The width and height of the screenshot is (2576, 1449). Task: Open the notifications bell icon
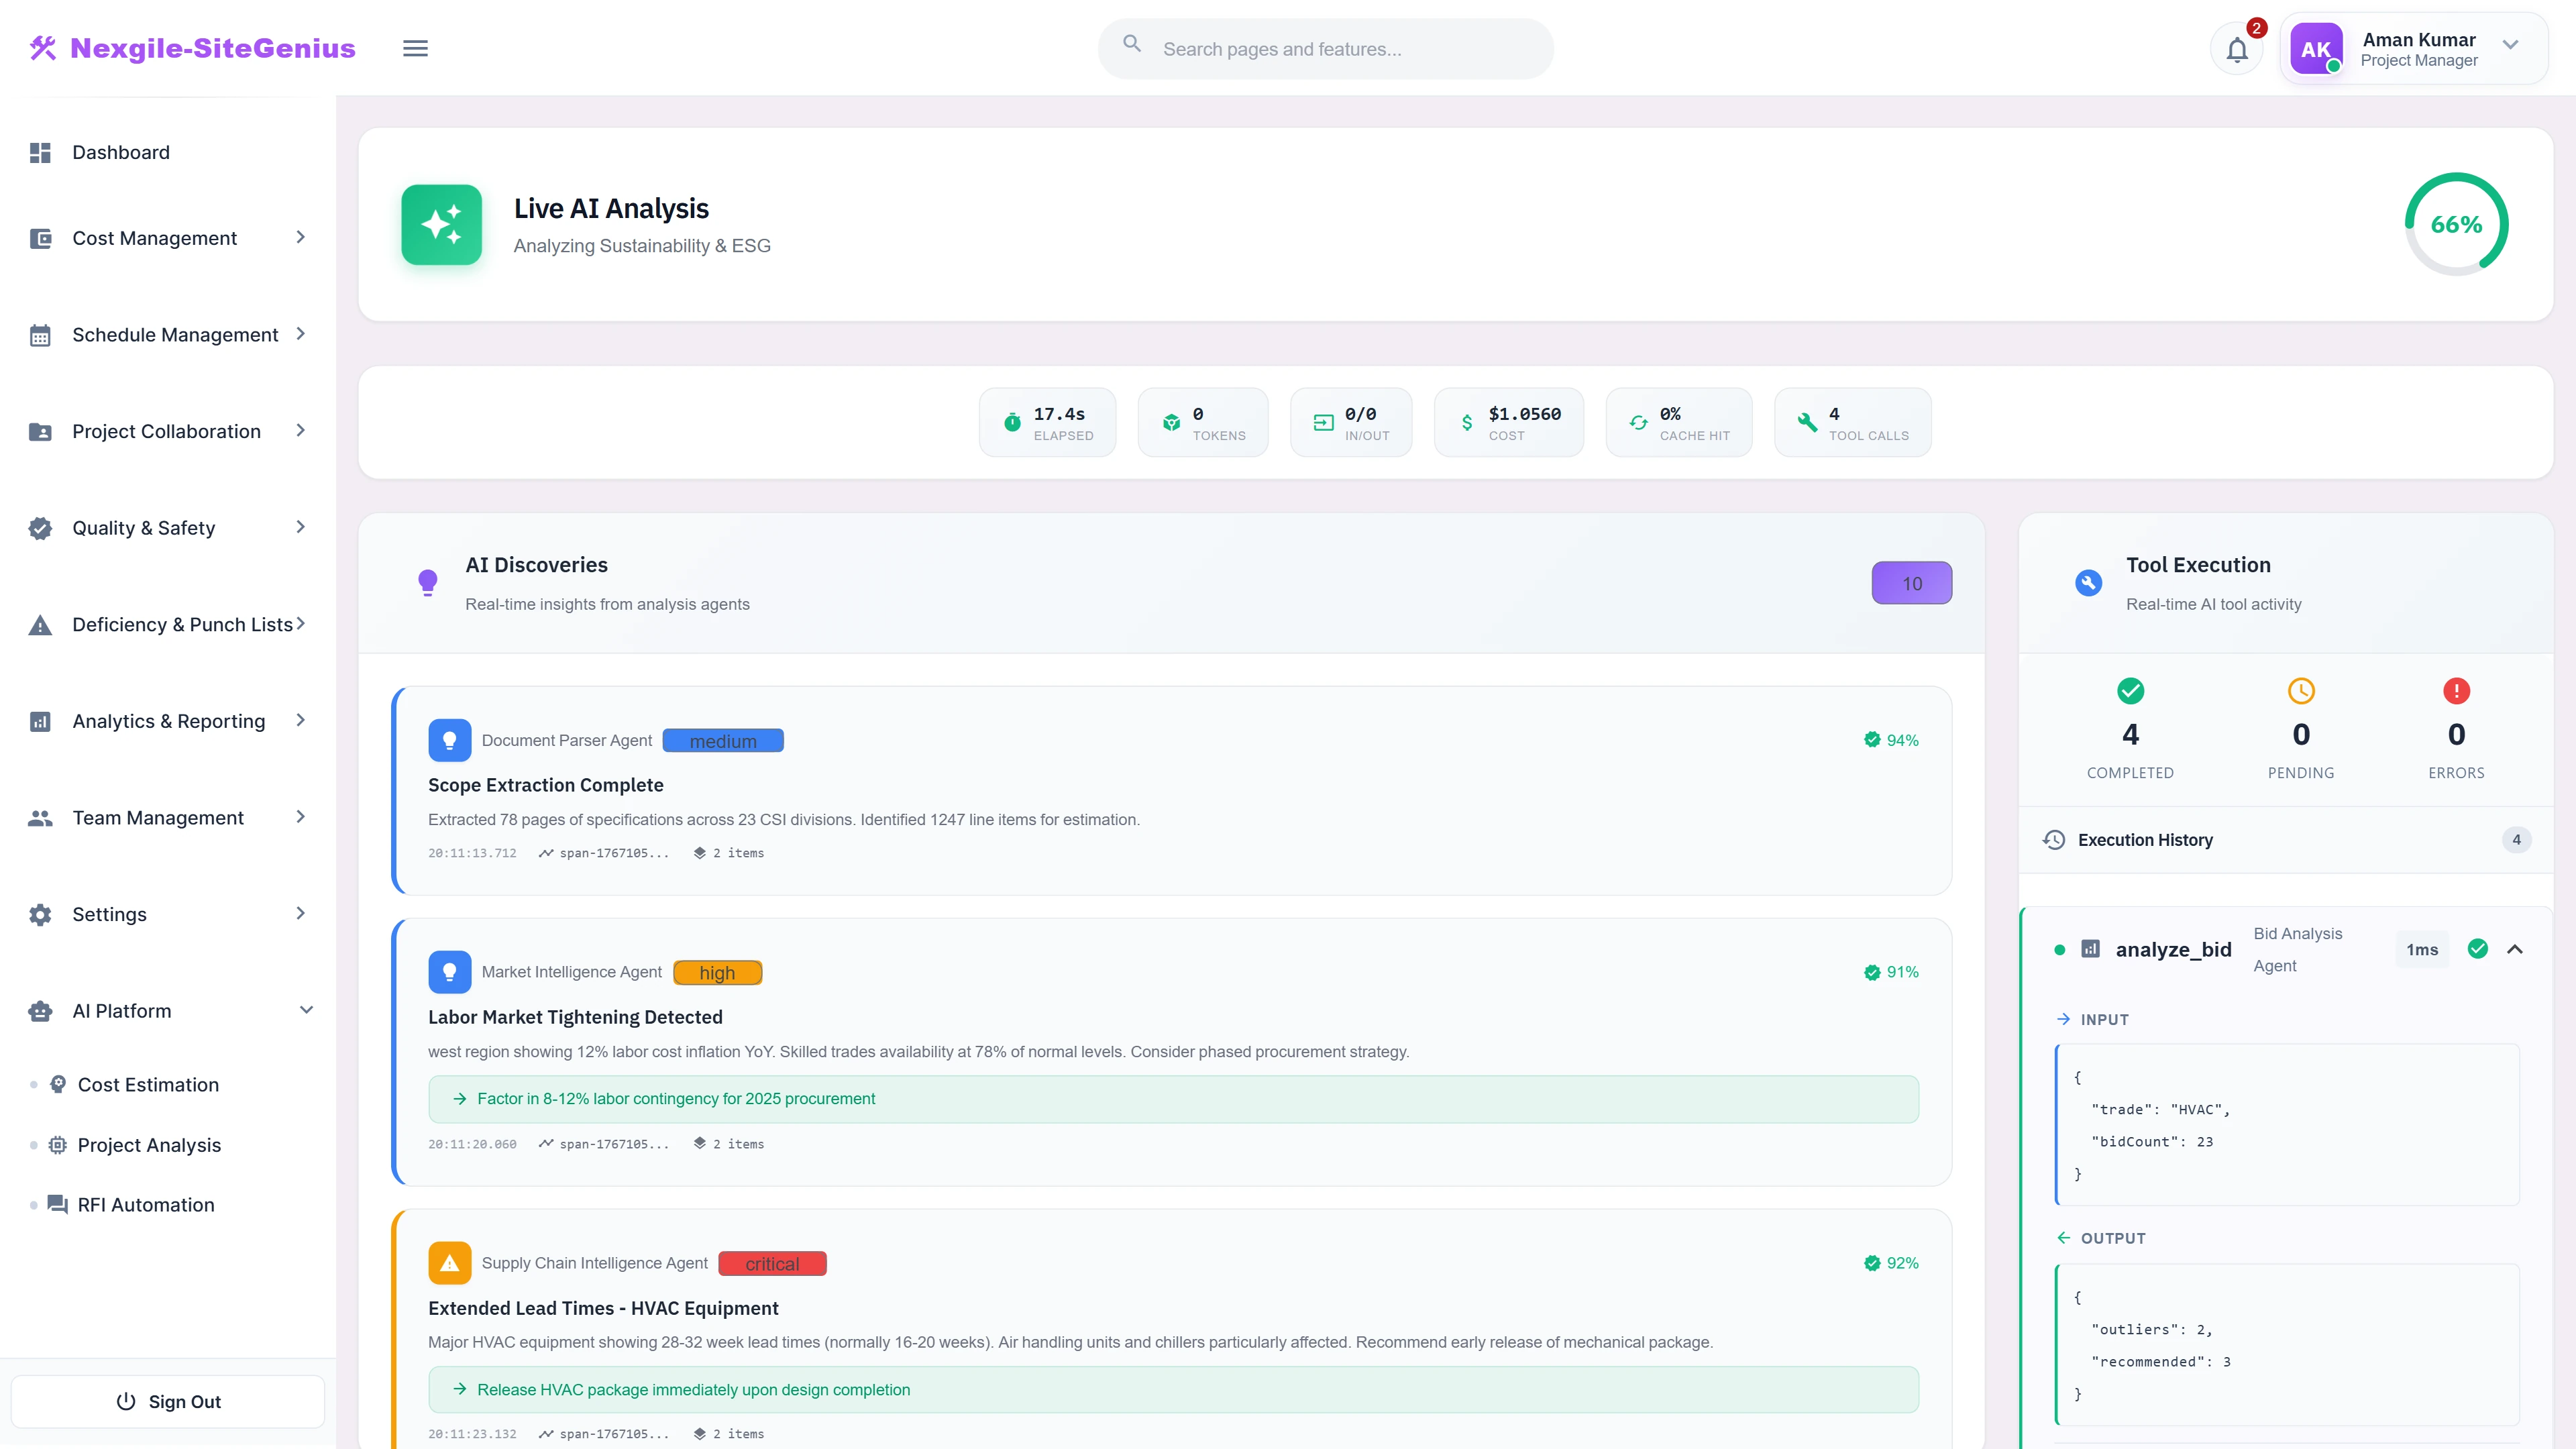coord(2237,47)
